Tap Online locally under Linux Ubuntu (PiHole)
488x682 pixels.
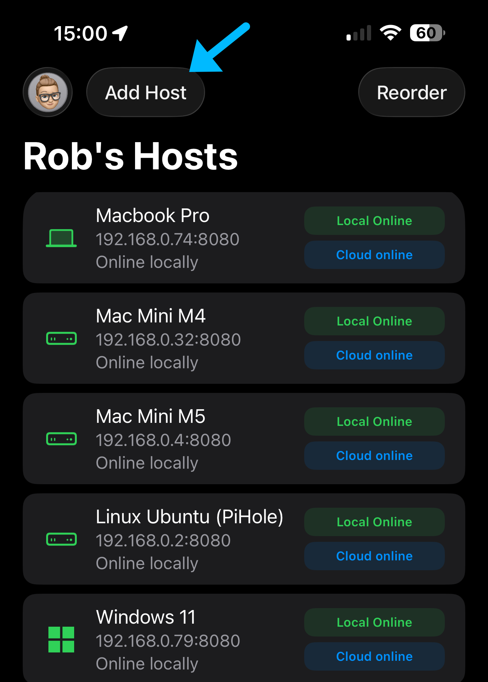(147, 563)
